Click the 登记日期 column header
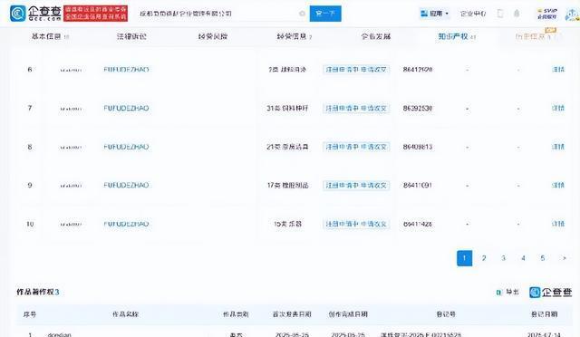 coord(544,314)
